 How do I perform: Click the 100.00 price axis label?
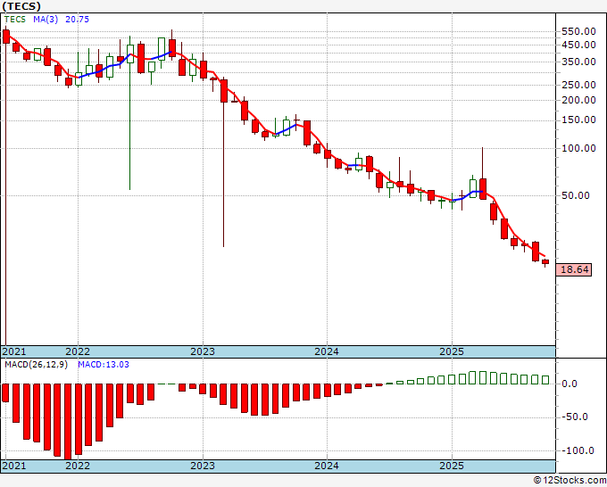pyautogui.click(x=578, y=148)
